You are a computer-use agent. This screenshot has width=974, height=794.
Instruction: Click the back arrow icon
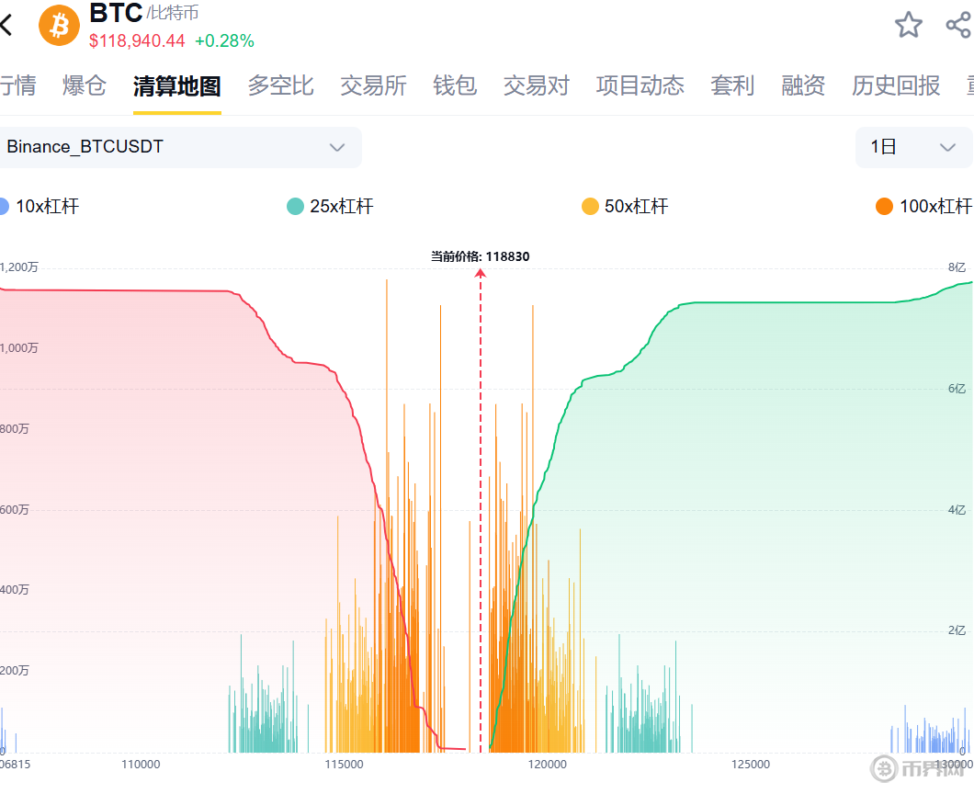(x=7, y=25)
